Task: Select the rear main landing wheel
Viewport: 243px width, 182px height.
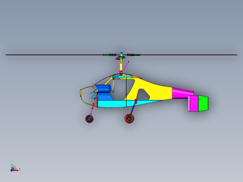Action: point(129,119)
